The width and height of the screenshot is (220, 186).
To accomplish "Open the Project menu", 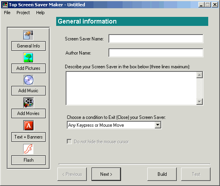I will [x=23, y=13].
